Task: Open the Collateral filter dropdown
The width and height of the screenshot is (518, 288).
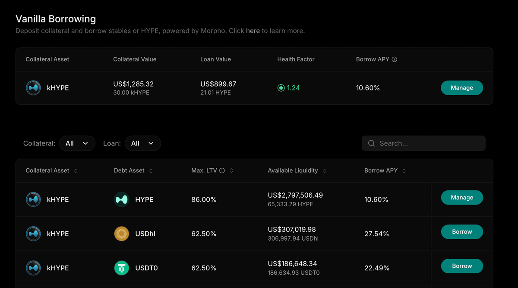Action: point(77,143)
